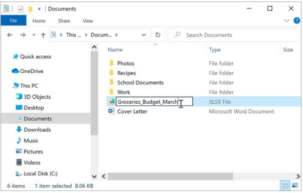This screenshot has height=193, width=303.
Task: Go up one folder level arrow
Action: [43, 35]
